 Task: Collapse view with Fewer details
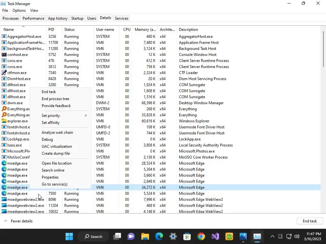18,221
